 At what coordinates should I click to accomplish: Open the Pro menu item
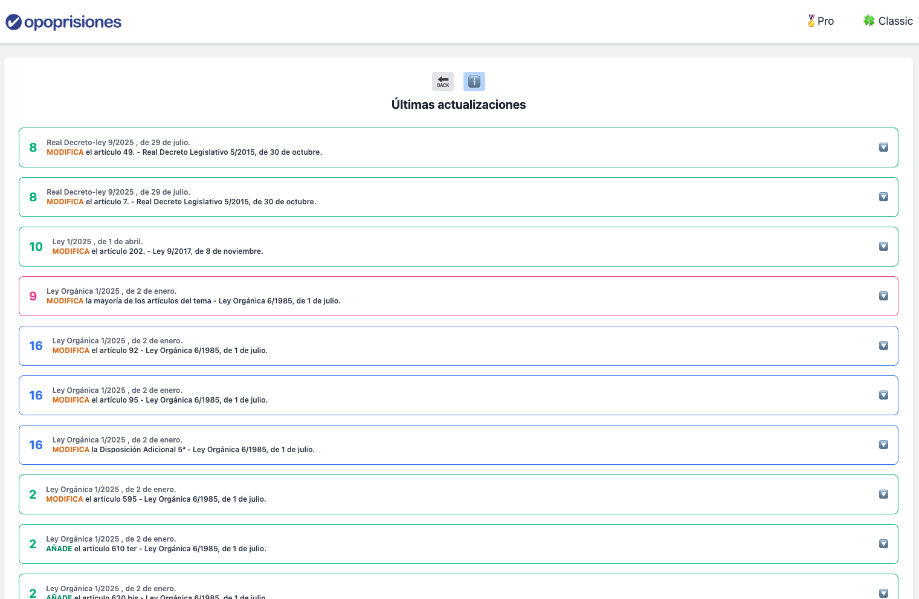point(825,21)
